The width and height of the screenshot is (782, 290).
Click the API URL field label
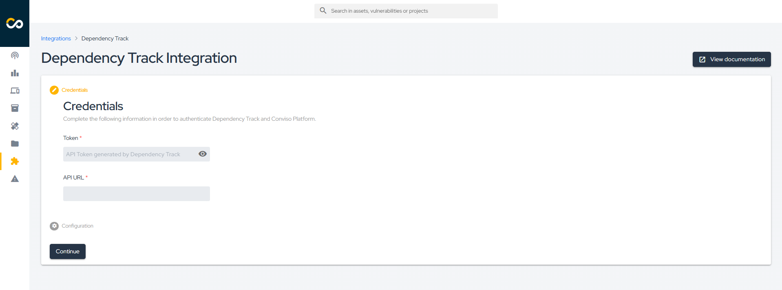(73, 177)
